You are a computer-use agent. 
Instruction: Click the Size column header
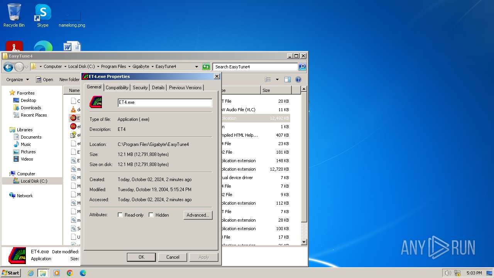click(x=276, y=90)
